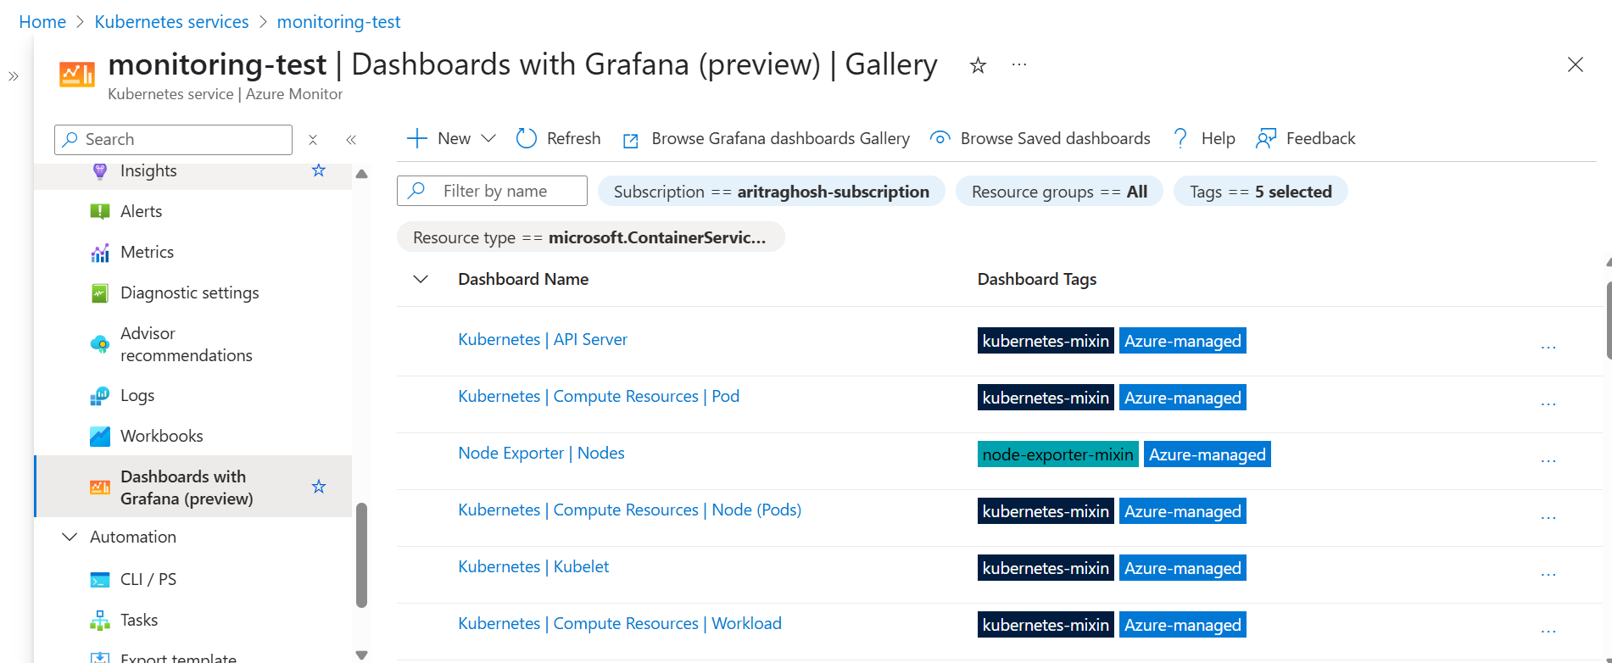Open row options for Compute Resources Node (Pods)
The image size is (1612, 663).
tap(1548, 518)
